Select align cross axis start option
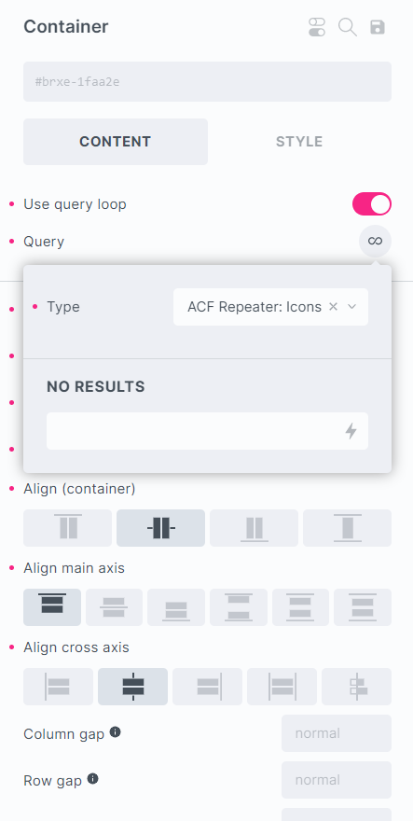This screenshot has height=821, width=413. [x=58, y=687]
